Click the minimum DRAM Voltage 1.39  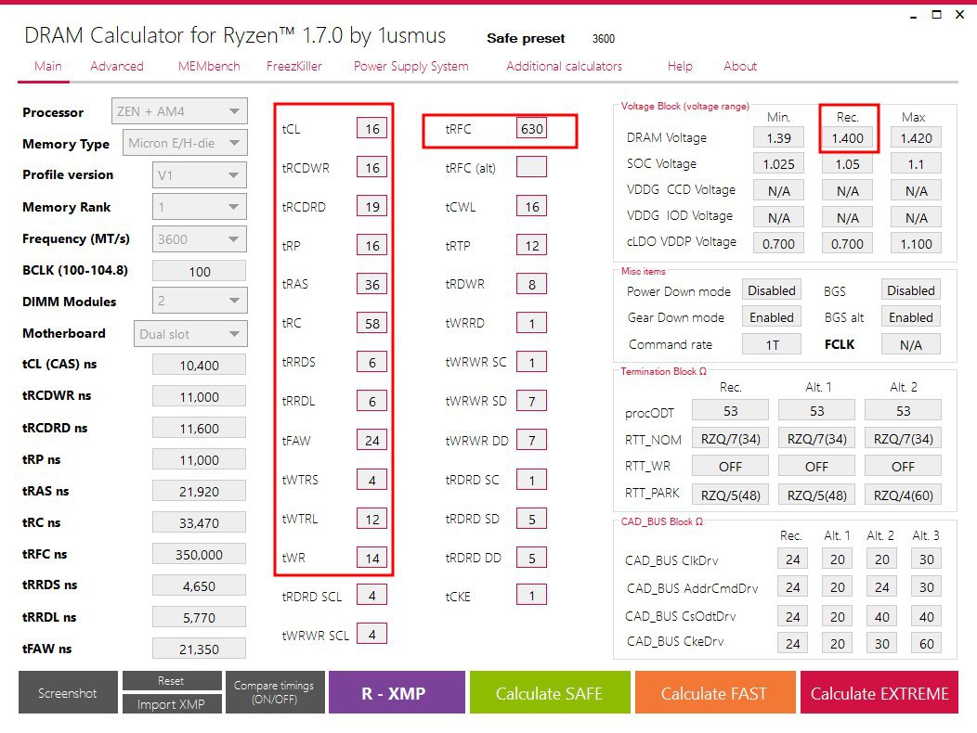pos(779,137)
